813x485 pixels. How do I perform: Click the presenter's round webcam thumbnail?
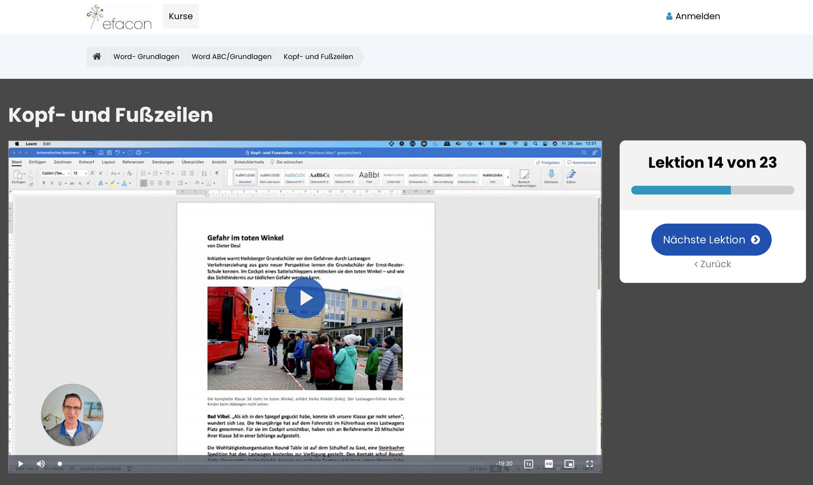tap(72, 415)
